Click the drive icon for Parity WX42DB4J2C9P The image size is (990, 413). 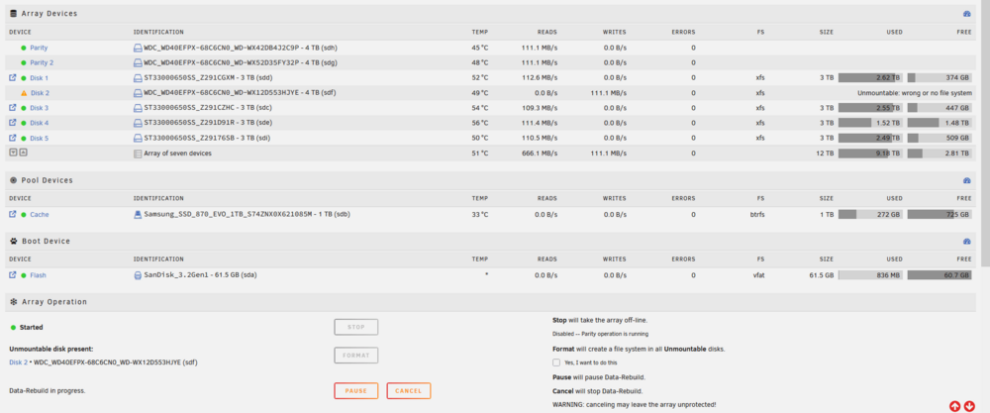[138, 48]
